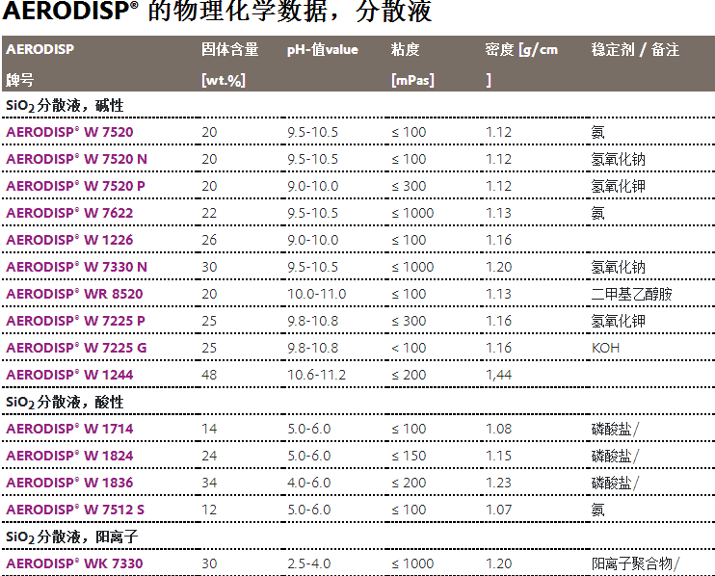Open AERODISP W 7225 G product link
Viewport: 715px width, 576px height.
(x=76, y=348)
